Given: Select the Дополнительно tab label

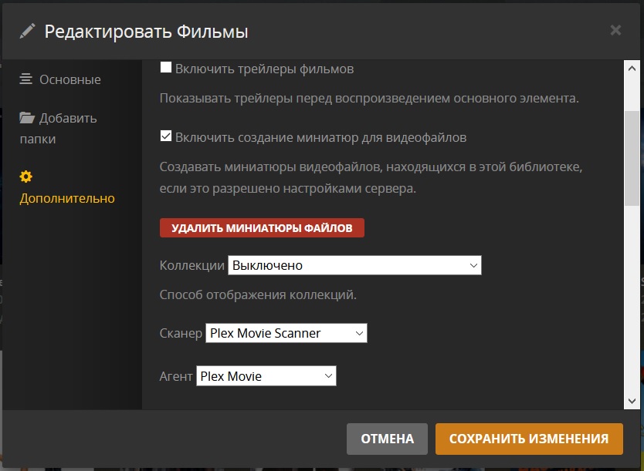Looking at the screenshot, I should (67, 198).
